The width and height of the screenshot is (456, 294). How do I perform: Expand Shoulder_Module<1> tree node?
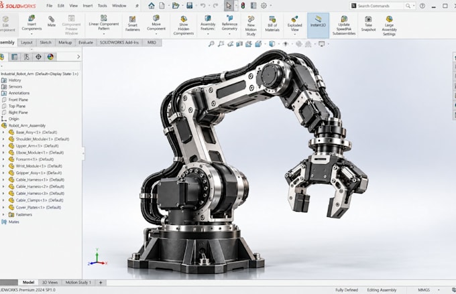tap(3, 139)
